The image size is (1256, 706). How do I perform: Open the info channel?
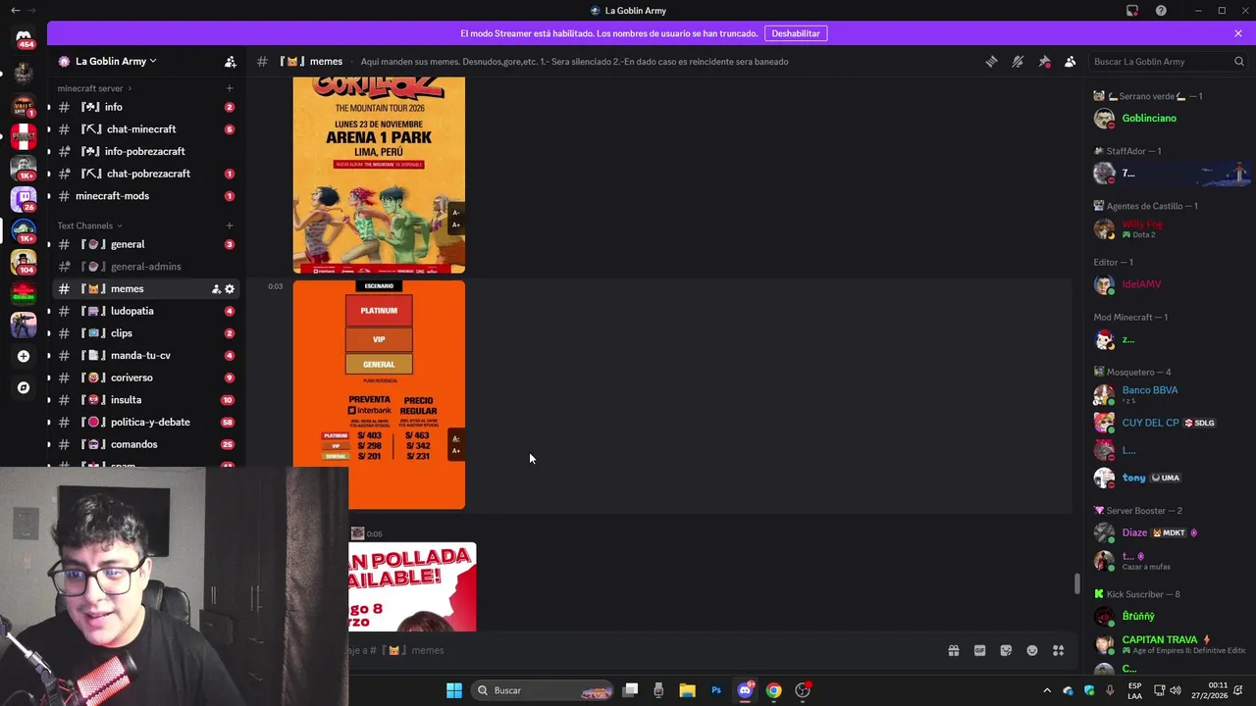click(x=145, y=107)
